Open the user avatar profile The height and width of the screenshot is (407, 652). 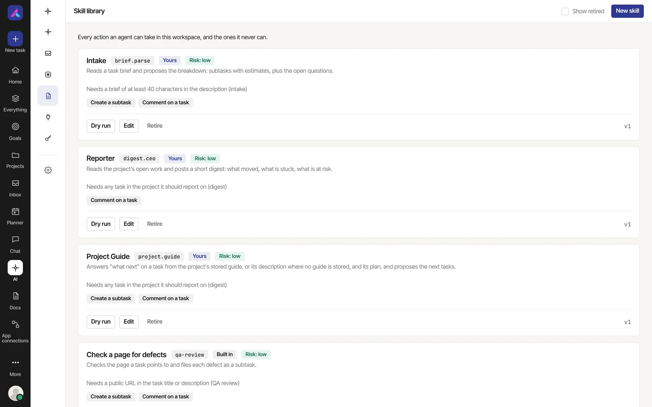tap(15, 393)
